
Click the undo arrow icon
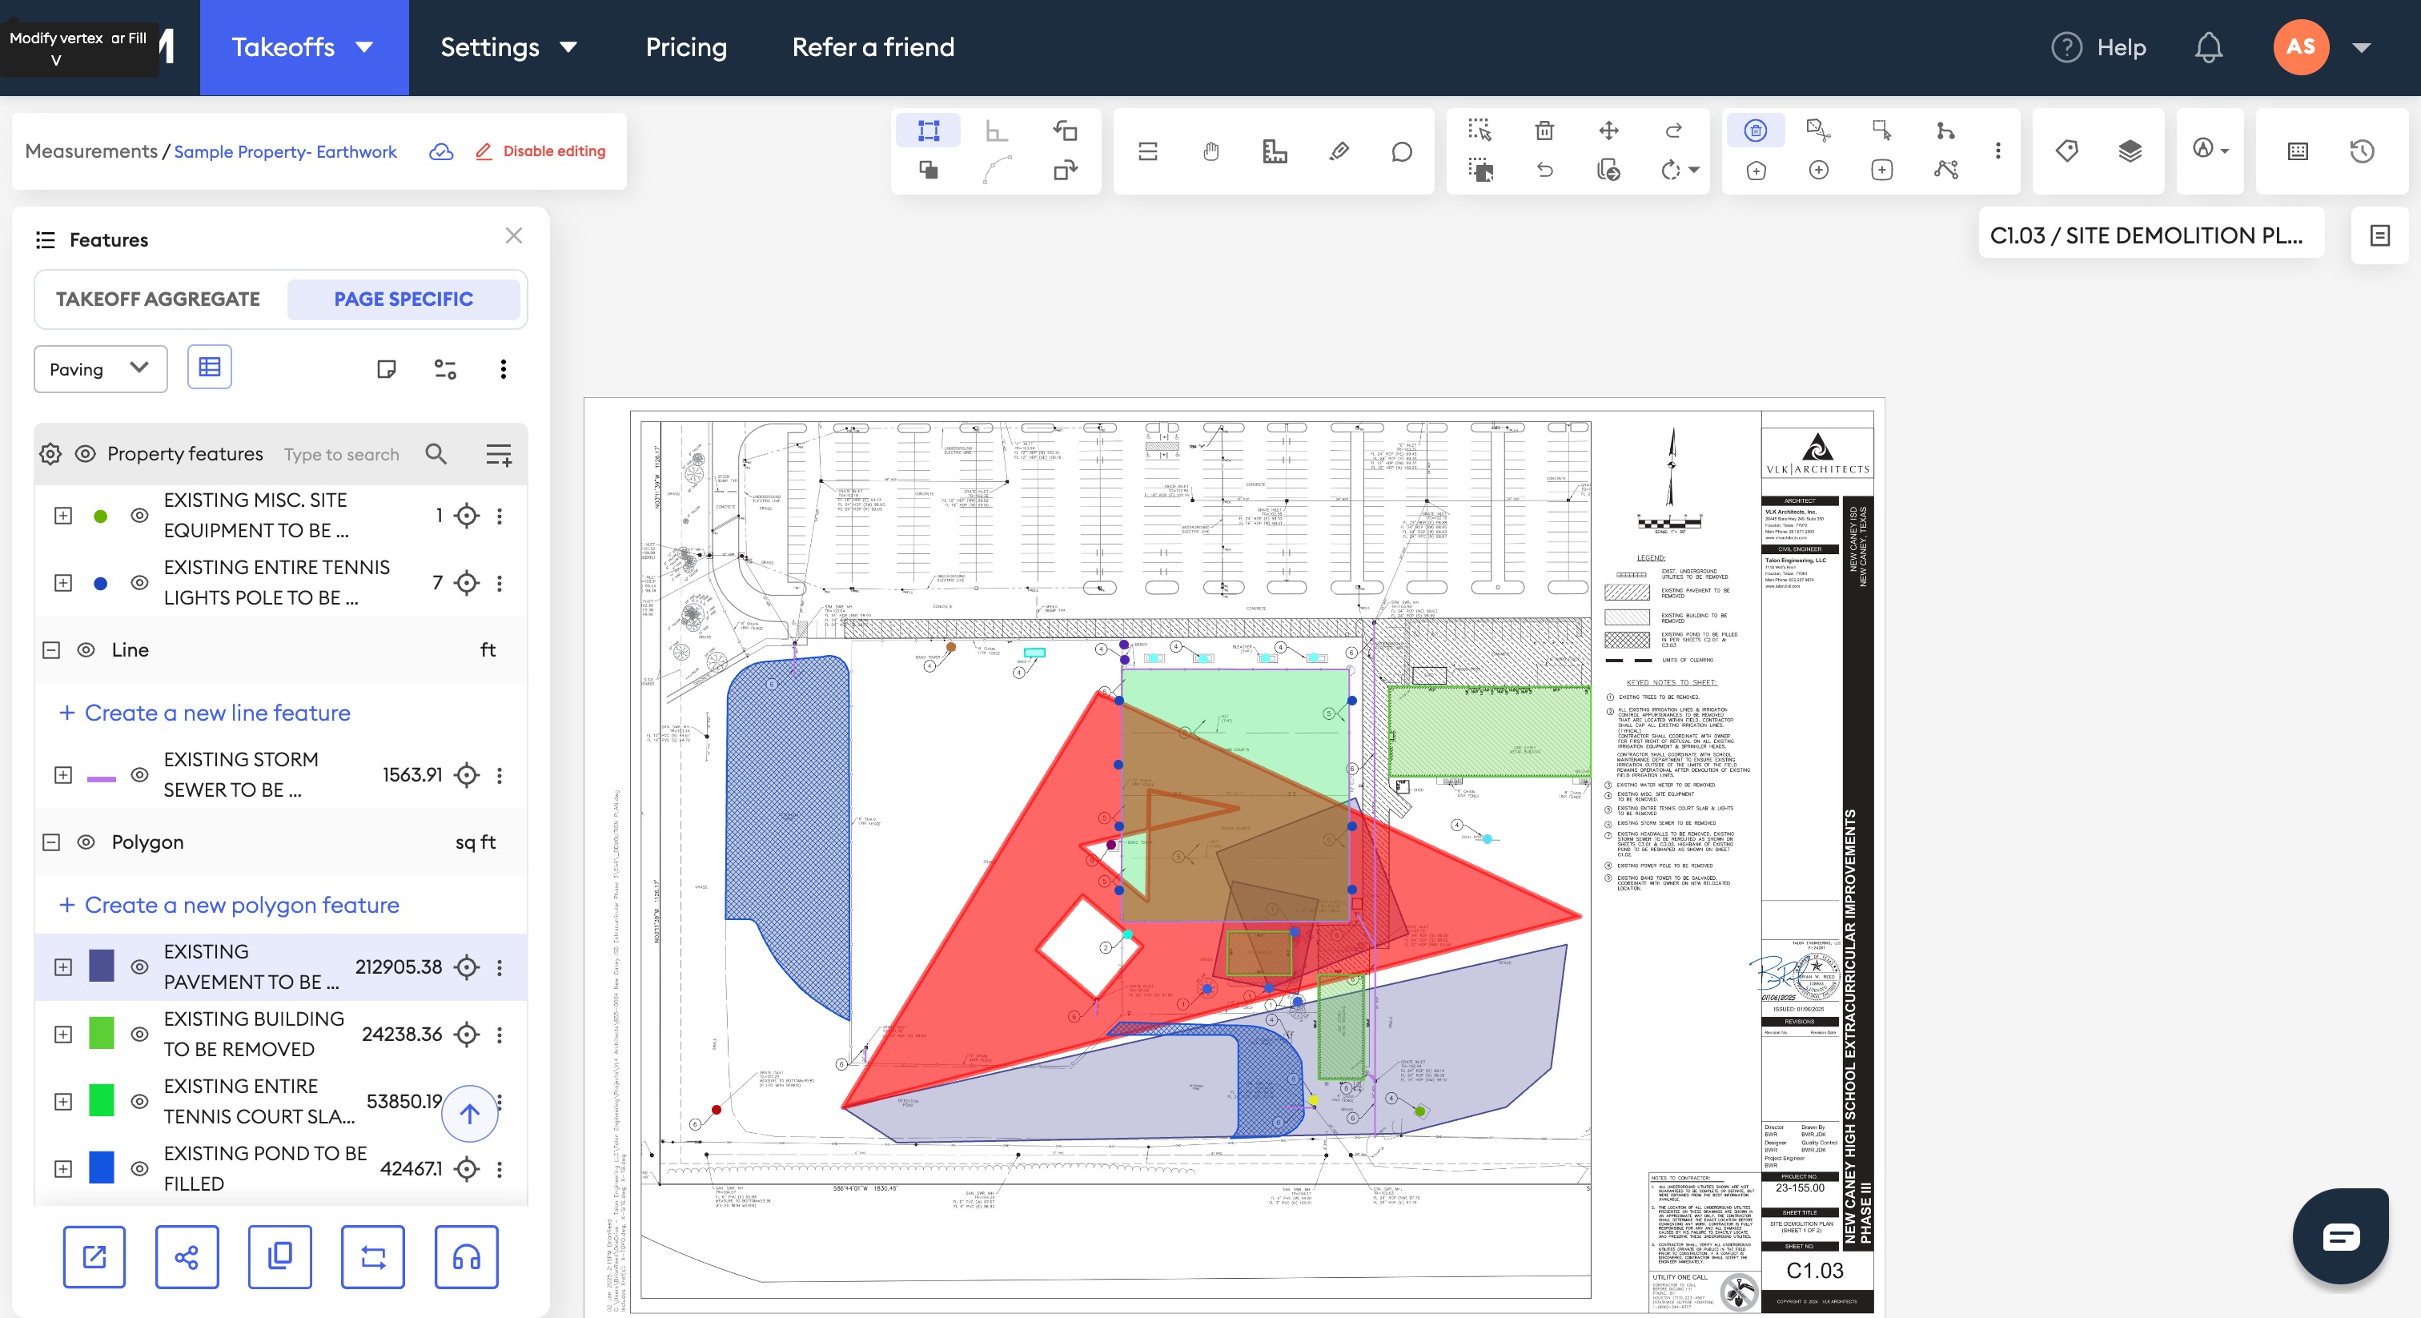[1544, 171]
